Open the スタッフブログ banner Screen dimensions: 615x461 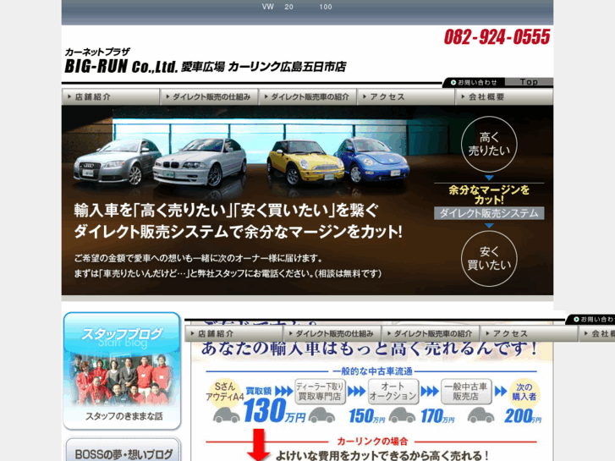[x=122, y=370]
